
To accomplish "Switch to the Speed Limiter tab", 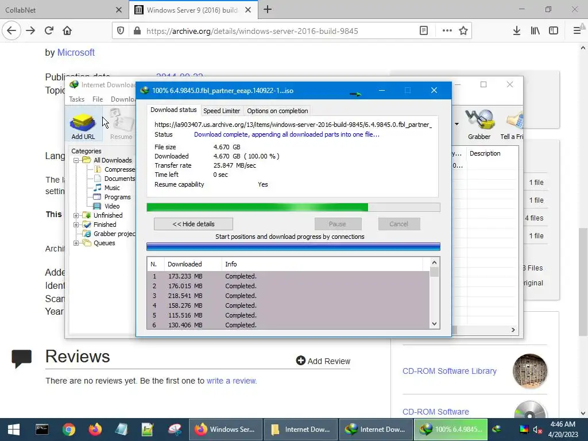I will (x=222, y=111).
